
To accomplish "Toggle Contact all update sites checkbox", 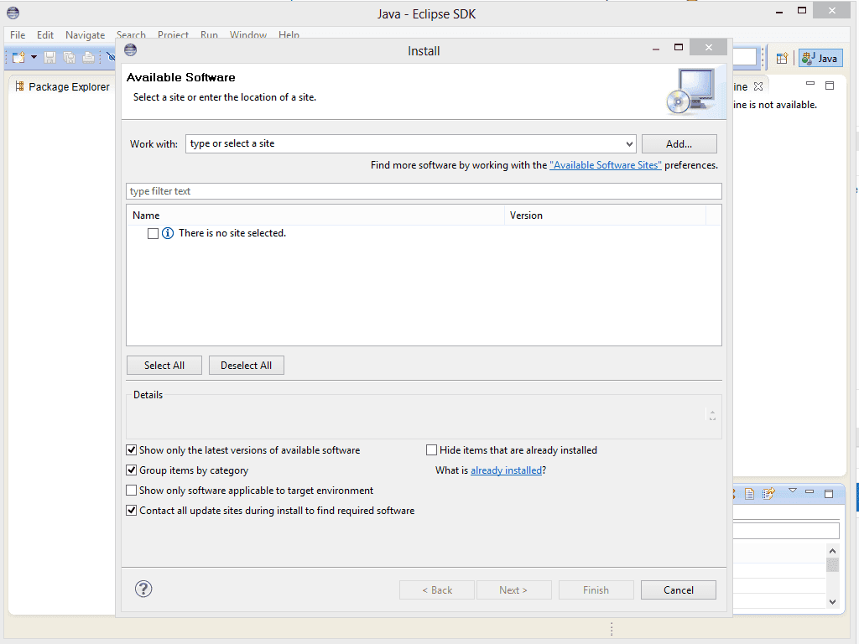I will point(132,511).
